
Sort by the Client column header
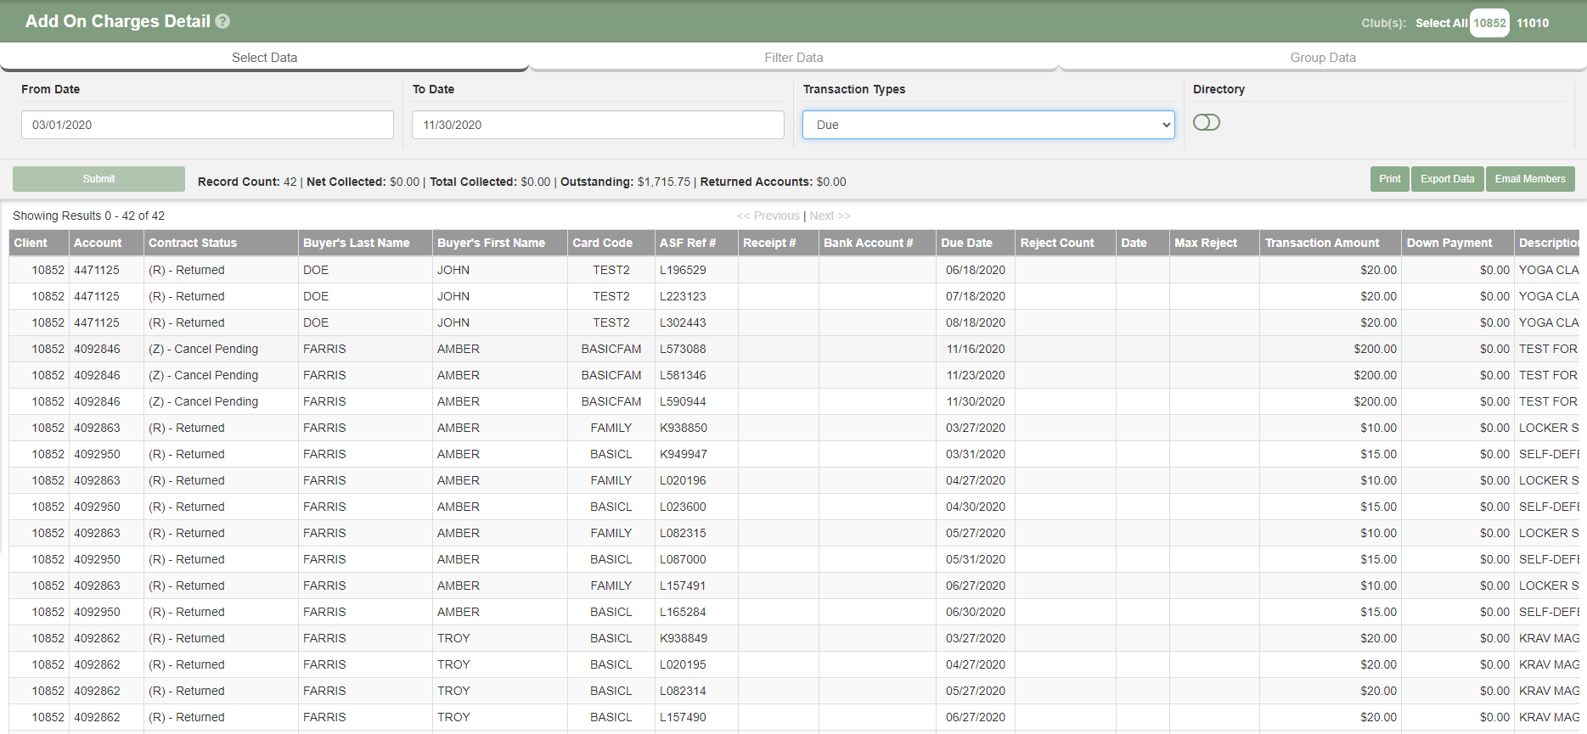point(39,243)
